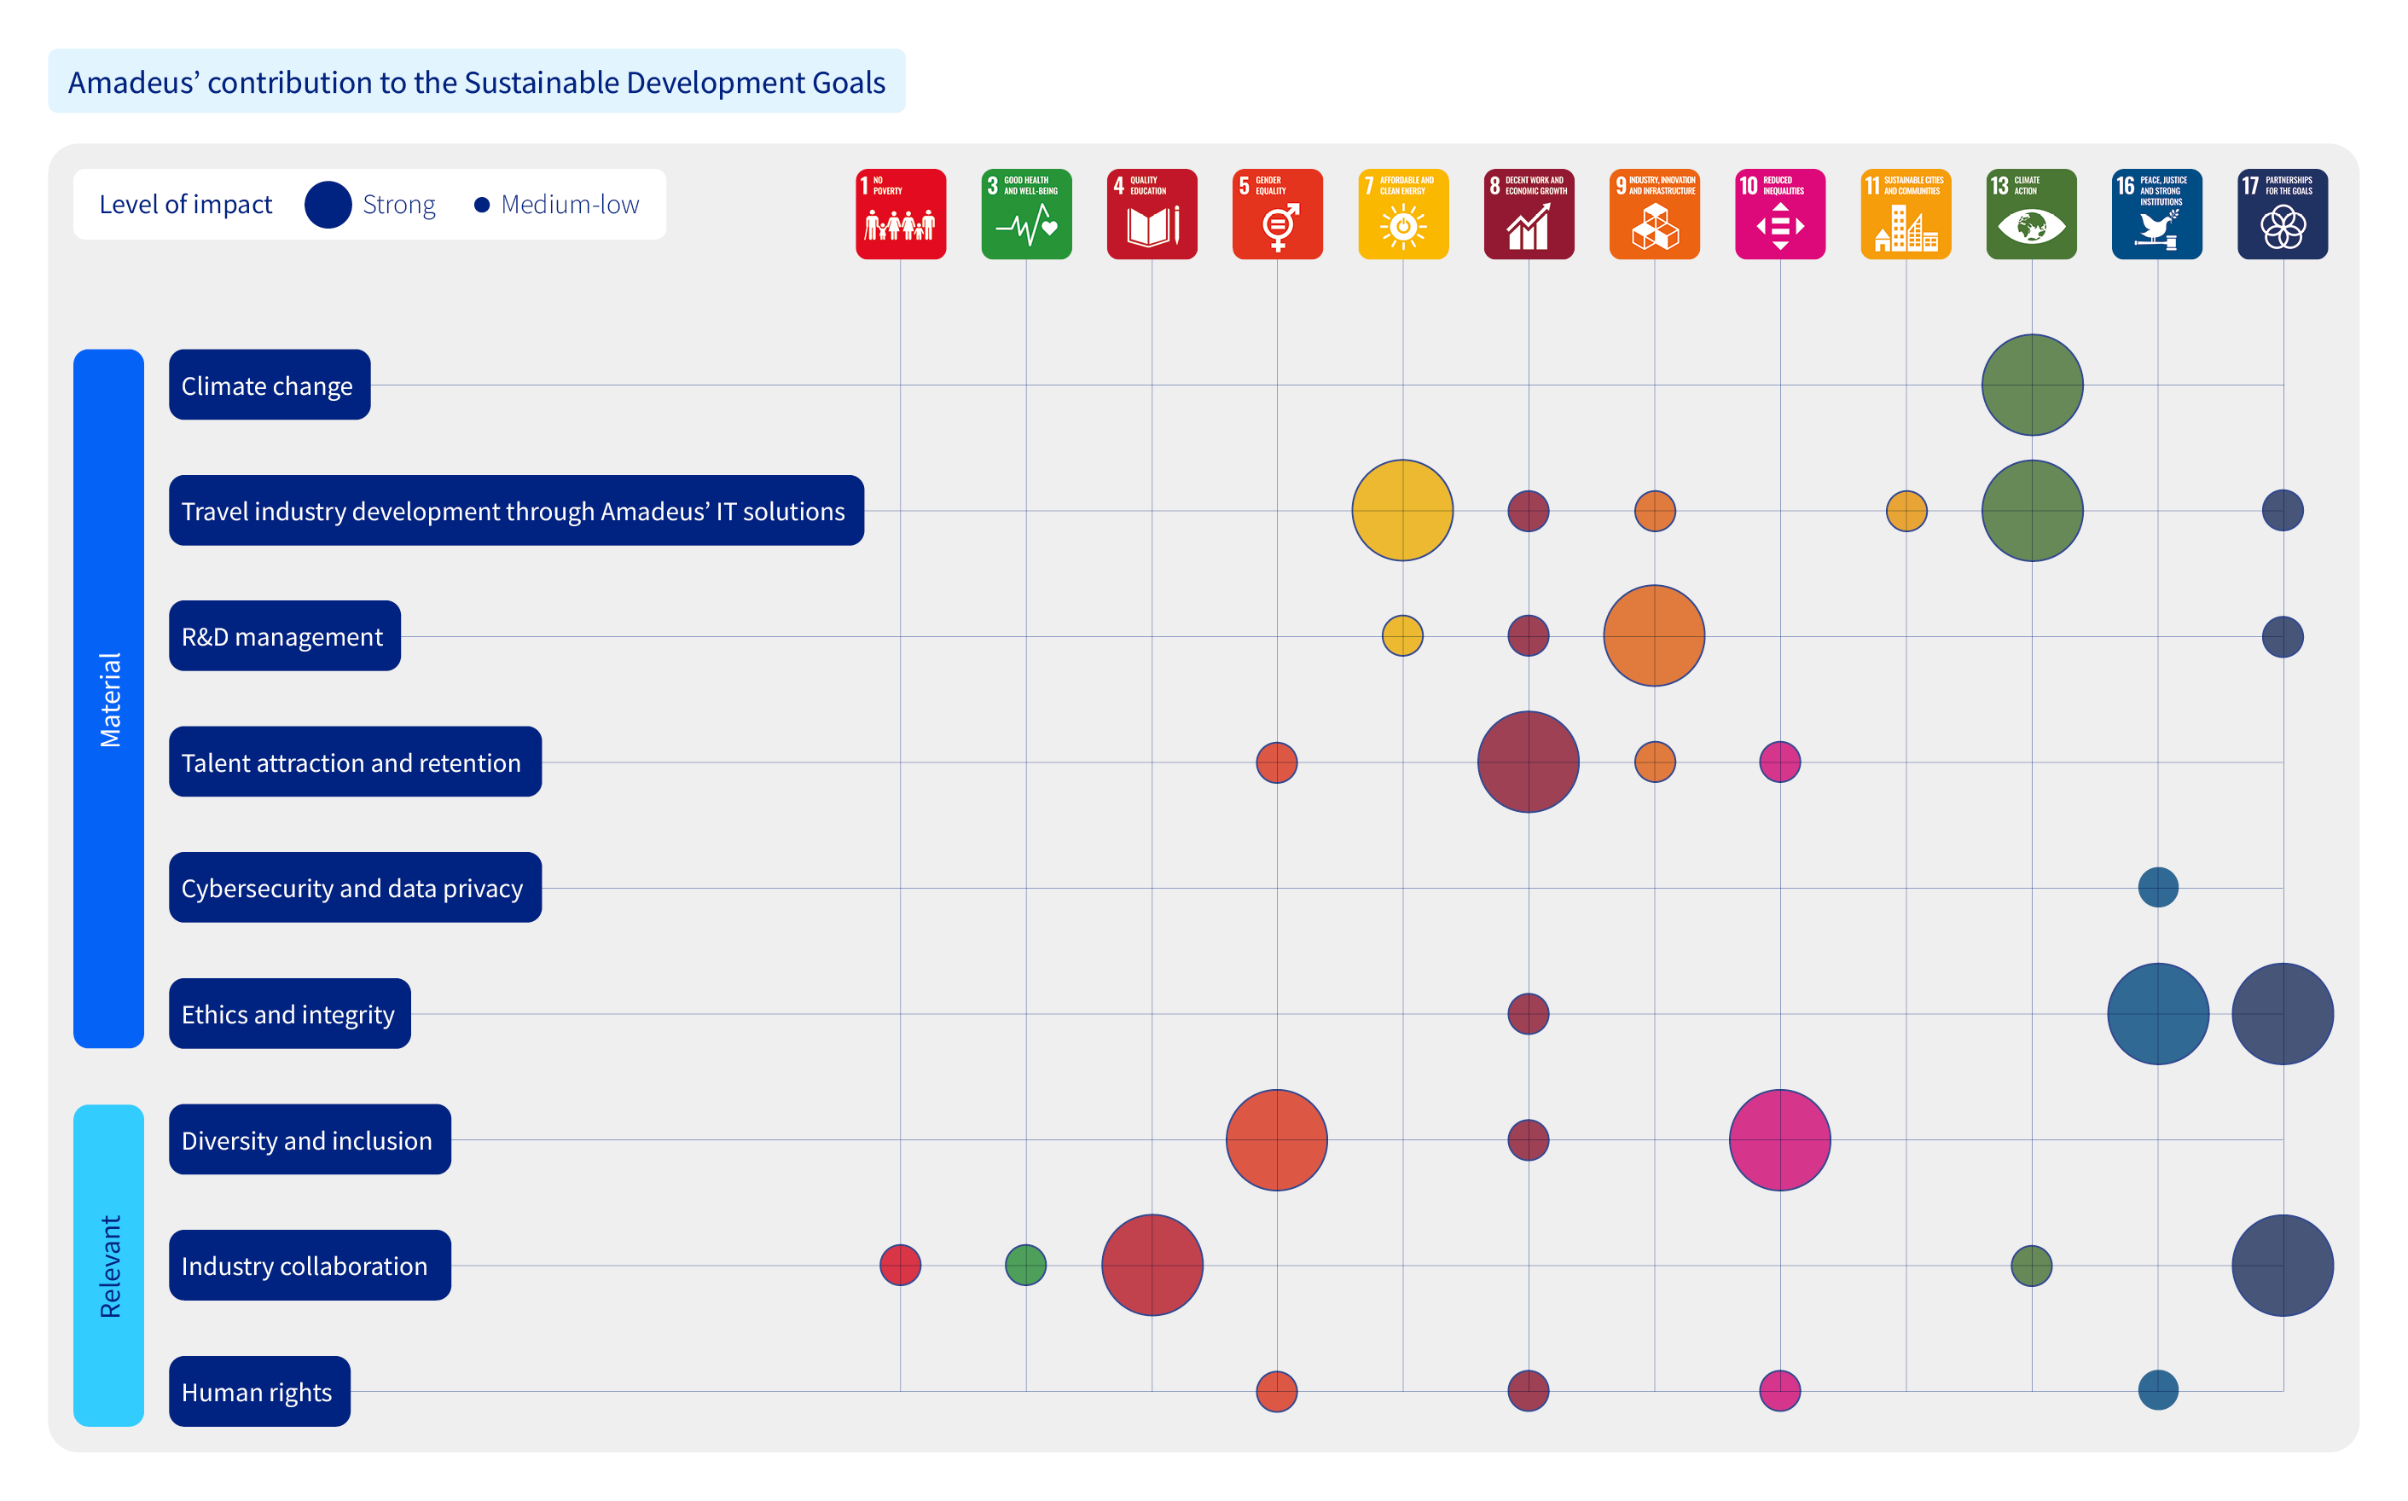Click the SDG 8 Decent Work icon

(1529, 213)
